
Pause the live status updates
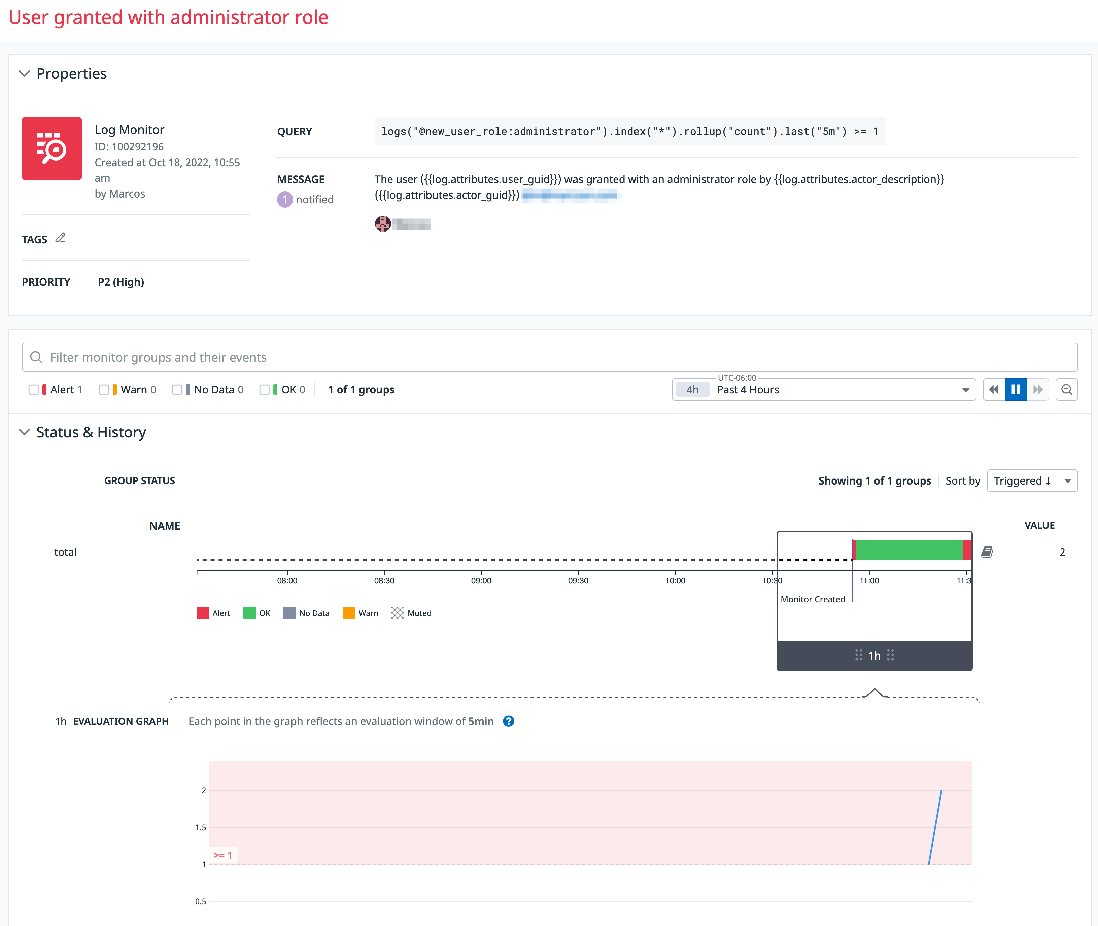point(1016,389)
